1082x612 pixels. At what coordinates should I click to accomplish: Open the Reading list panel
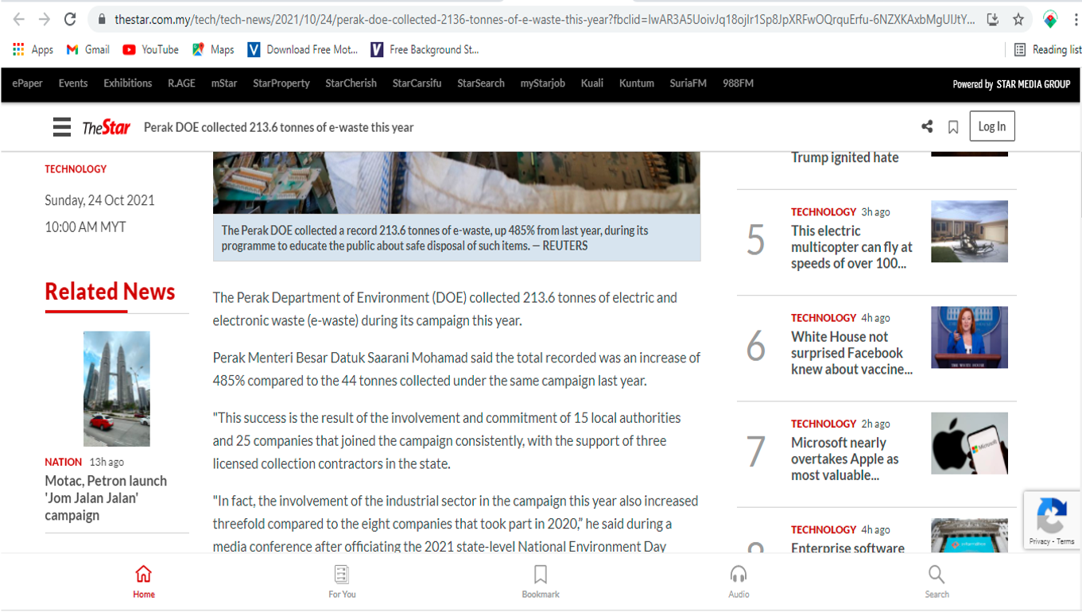pos(1047,49)
